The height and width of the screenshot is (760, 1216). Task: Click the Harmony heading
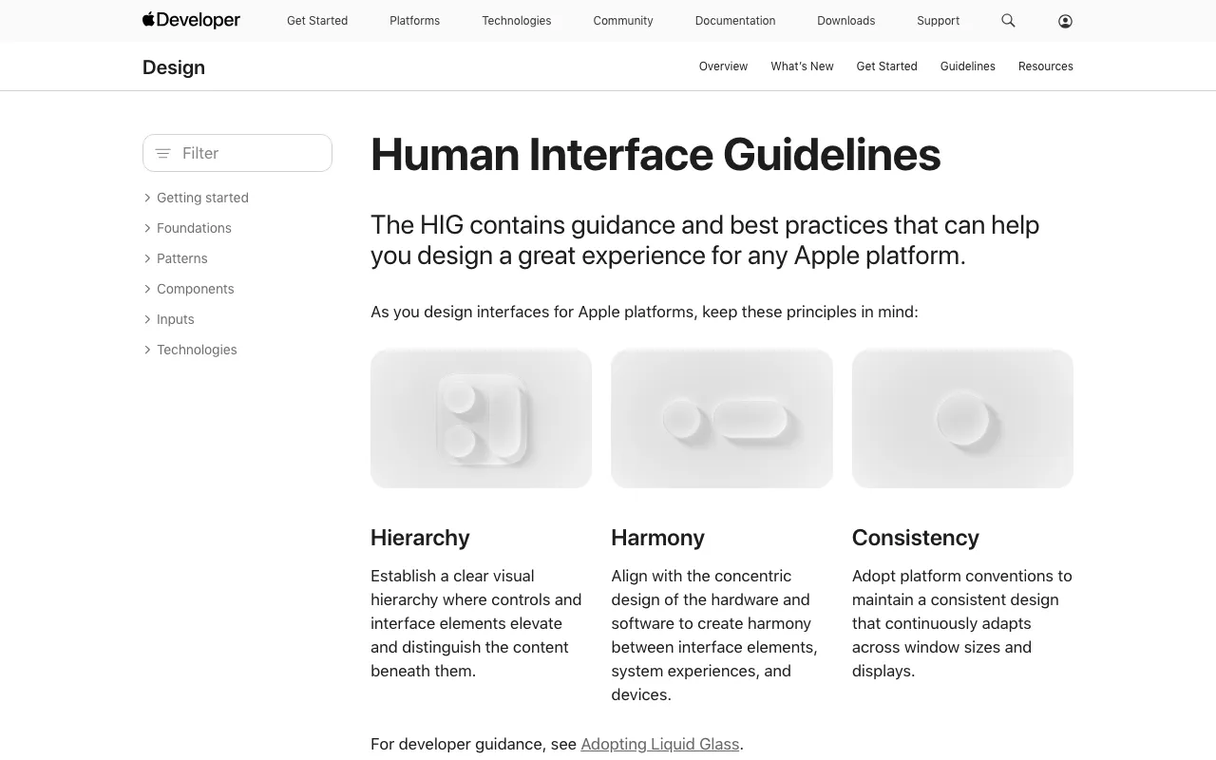point(657,538)
